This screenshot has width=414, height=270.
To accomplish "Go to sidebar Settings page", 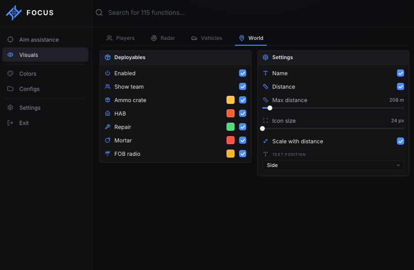I will point(45,107).
